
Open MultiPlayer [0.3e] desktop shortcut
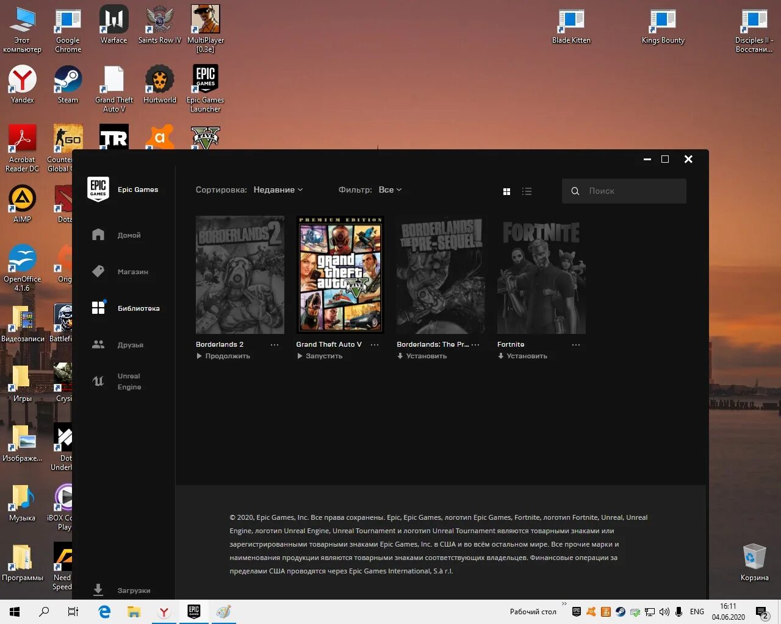pyautogui.click(x=206, y=29)
